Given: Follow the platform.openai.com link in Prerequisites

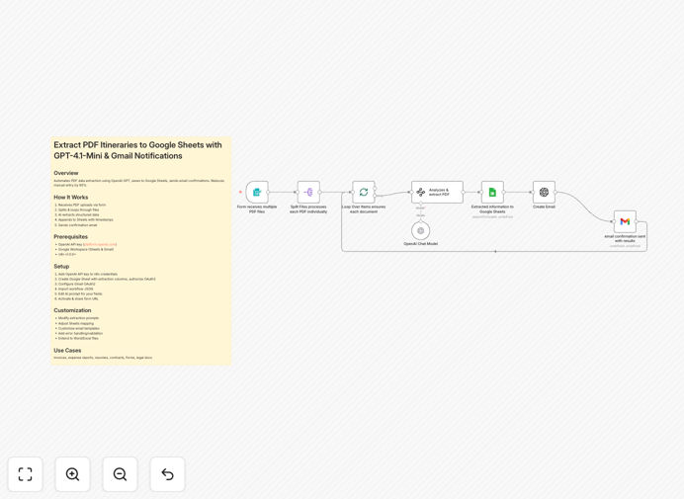Looking at the screenshot, I should [x=100, y=244].
